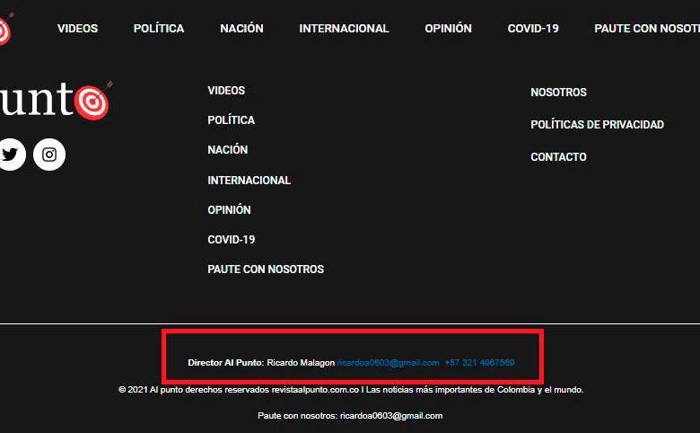Open the Instagram icon link

click(x=49, y=155)
